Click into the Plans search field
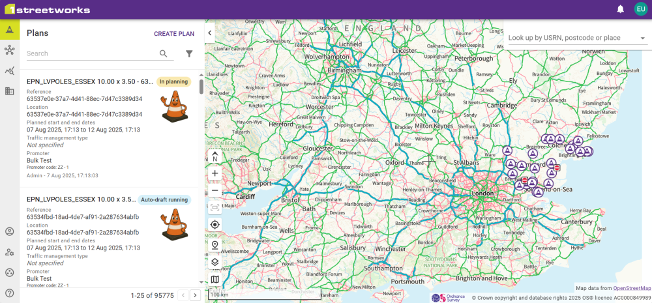Image resolution: width=652 pixels, height=303 pixels. (93, 53)
